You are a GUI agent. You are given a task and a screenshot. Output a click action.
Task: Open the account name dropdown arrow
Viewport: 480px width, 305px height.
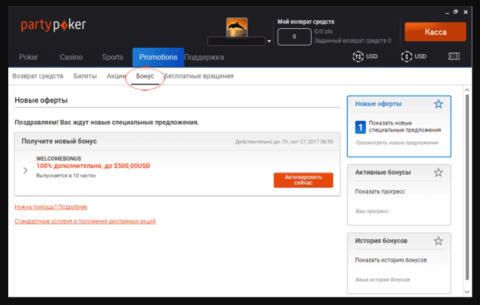pyautogui.click(x=269, y=41)
